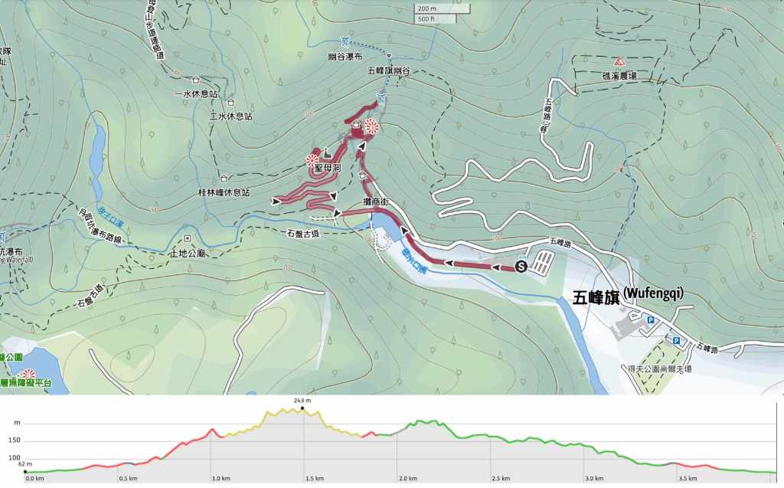The height and width of the screenshot is (488, 784).
Task: Click the black S start marker on route
Action: [521, 267]
